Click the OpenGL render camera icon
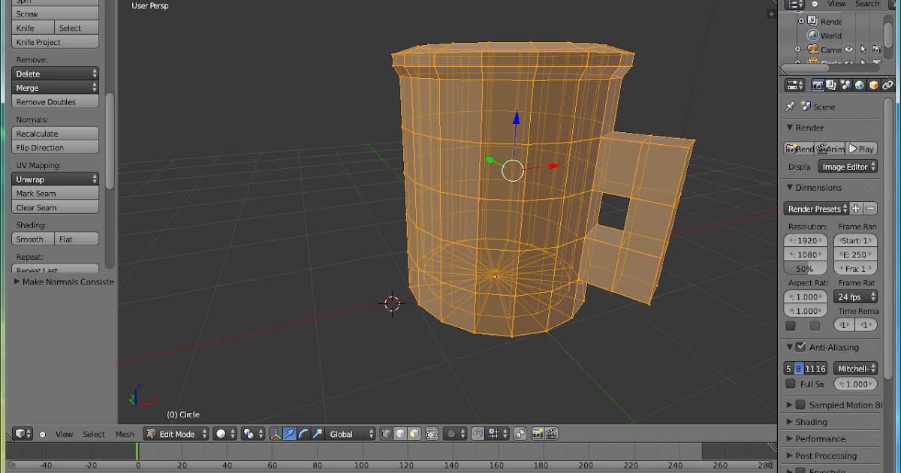The height and width of the screenshot is (473, 901). point(538,434)
